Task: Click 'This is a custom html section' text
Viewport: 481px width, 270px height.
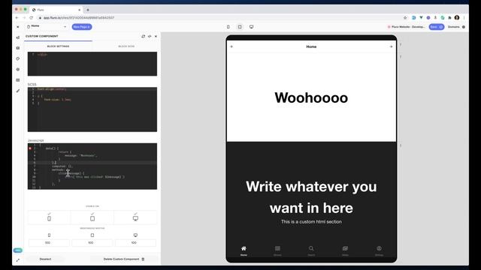Action: (311, 222)
